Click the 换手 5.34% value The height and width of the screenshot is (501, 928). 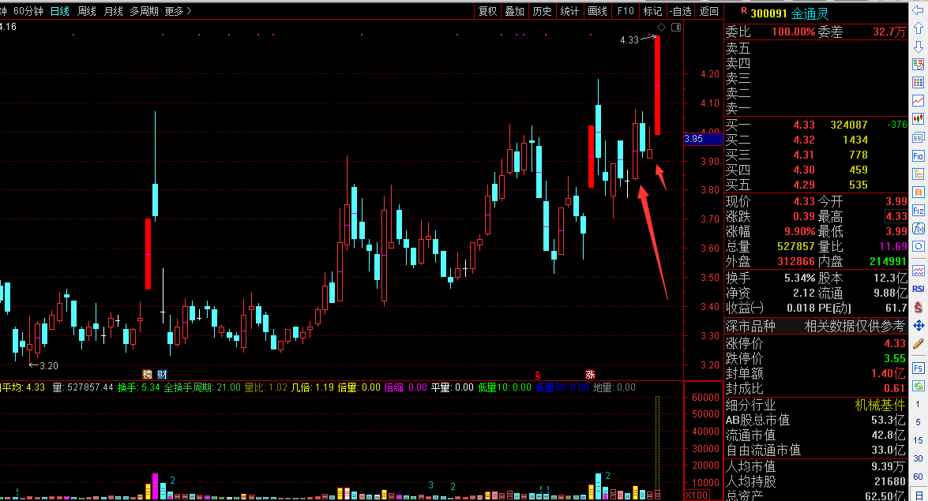click(799, 278)
